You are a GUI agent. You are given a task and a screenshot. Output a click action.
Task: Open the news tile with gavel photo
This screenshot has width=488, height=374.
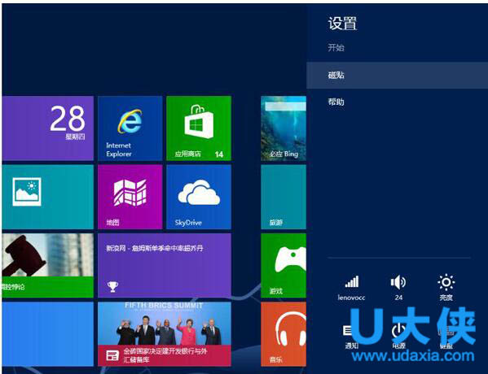point(47,266)
